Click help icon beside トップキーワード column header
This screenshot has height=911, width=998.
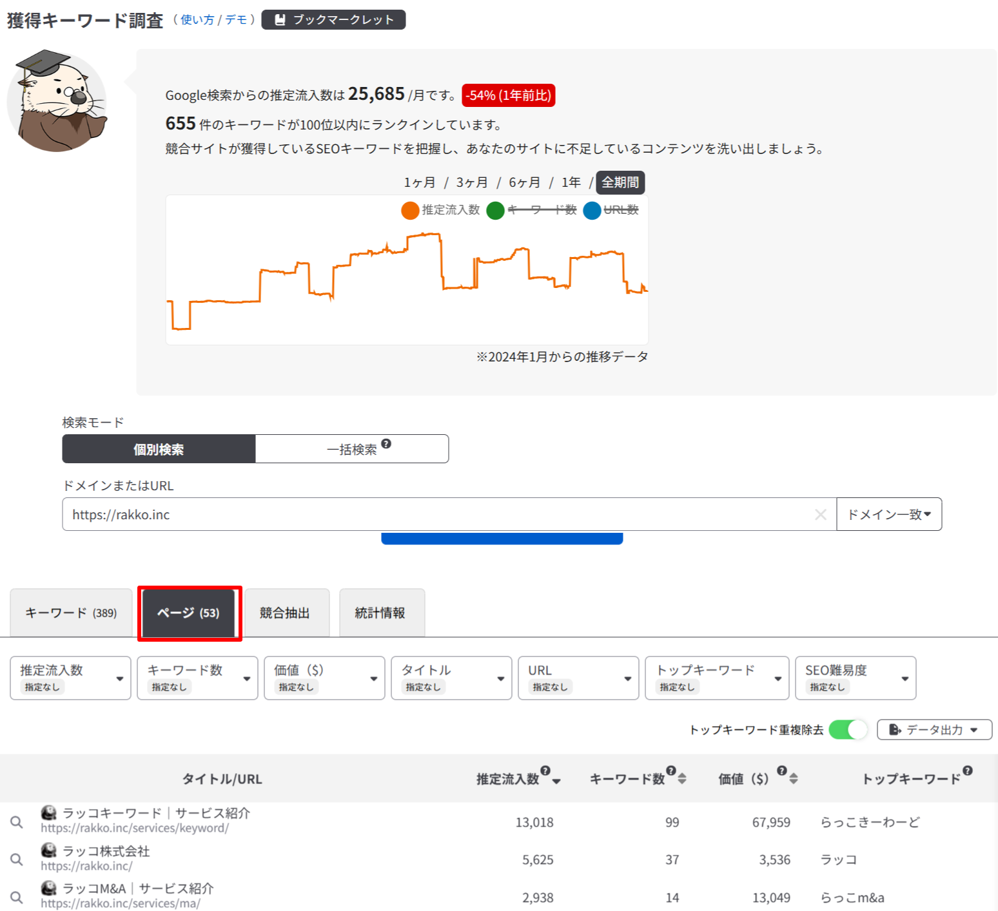coord(968,771)
